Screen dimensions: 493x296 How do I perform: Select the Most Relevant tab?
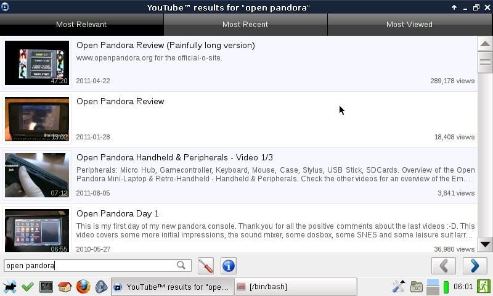[81, 25]
